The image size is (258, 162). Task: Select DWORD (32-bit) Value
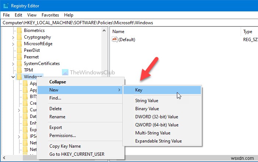162,117
